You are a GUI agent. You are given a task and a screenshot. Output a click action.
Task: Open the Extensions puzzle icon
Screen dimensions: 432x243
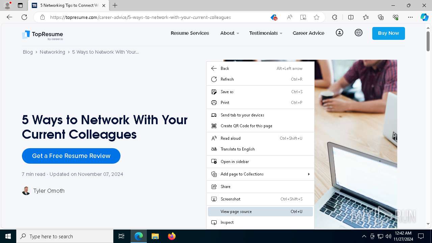(334, 17)
